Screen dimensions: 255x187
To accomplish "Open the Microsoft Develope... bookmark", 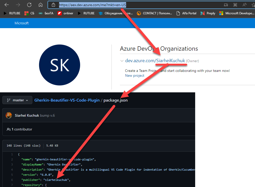I will coord(237,13).
